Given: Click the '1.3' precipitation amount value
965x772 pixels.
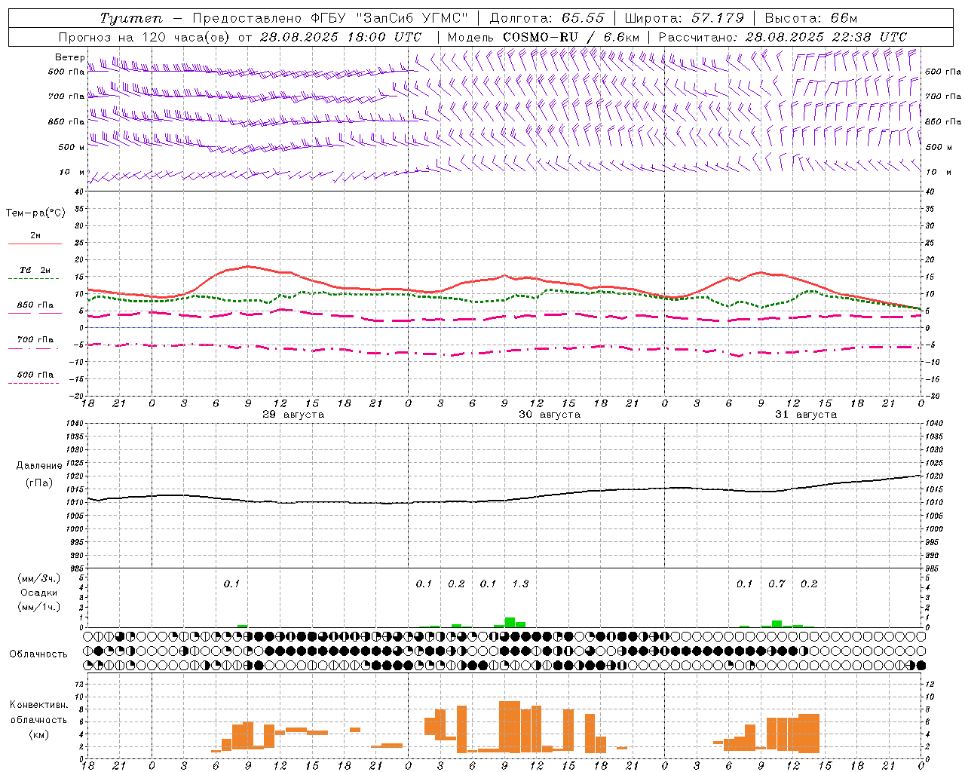Looking at the screenshot, I should pyautogui.click(x=520, y=584).
